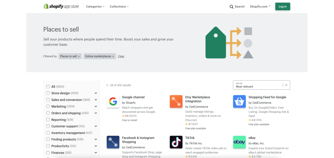Image resolution: width=334 pixels, height=158 pixels.
Task: Open the Etsy Marketplace Integration app icon
Action: pyautogui.click(x=176, y=102)
